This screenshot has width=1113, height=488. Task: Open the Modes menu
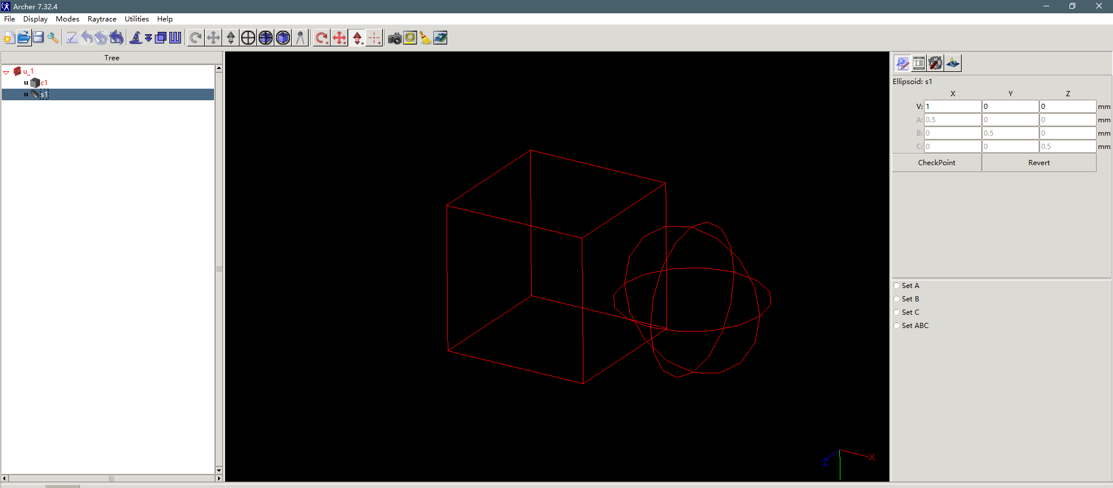tap(67, 19)
